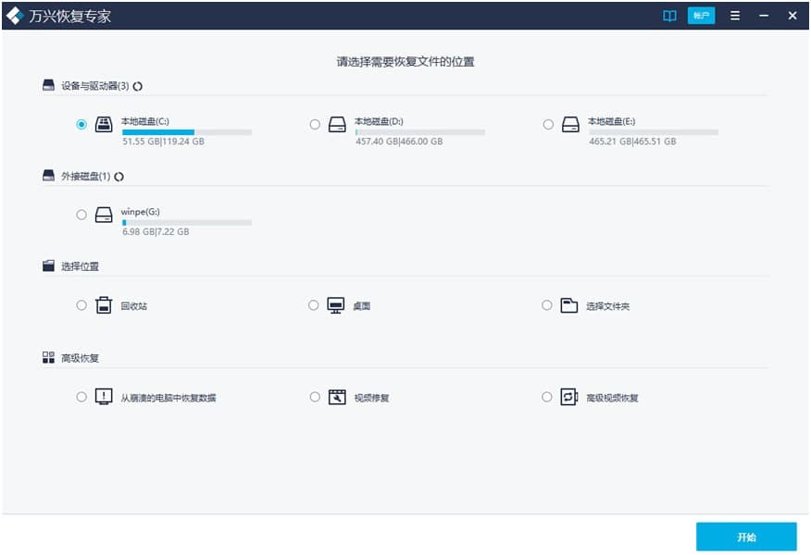Refresh the 设备与驱动器 list
The height and width of the screenshot is (555, 811).
(x=138, y=86)
